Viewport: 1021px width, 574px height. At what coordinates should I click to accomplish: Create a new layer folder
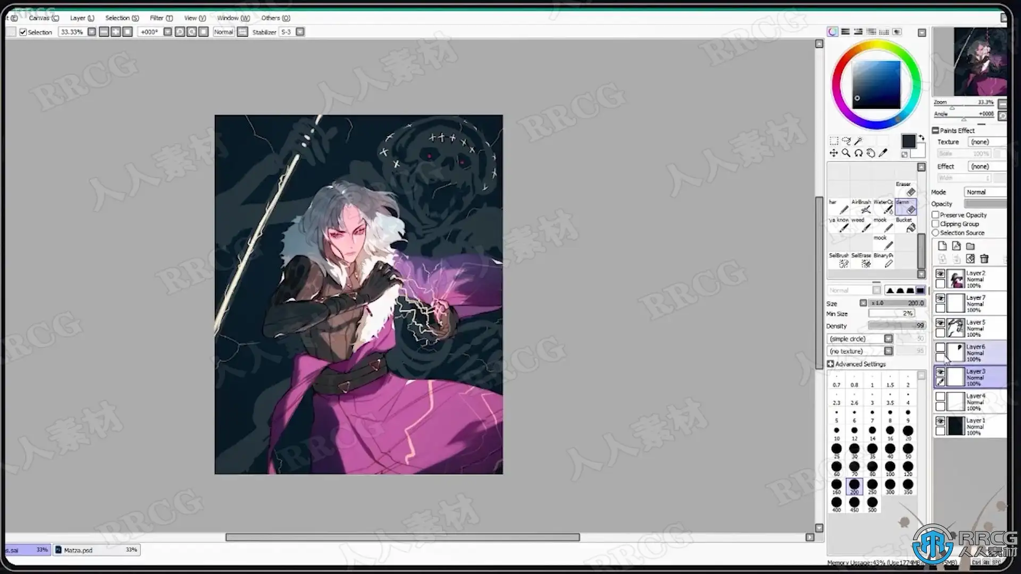pyautogui.click(x=970, y=246)
